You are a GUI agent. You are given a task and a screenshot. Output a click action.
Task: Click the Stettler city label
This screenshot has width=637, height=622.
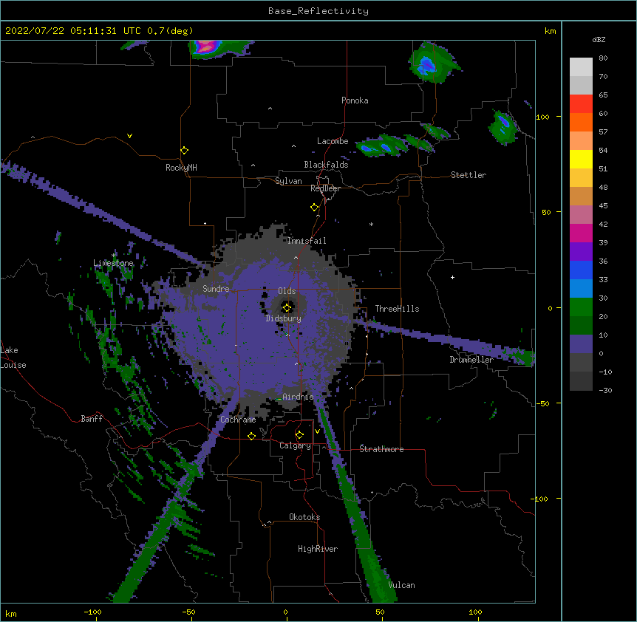coord(468,175)
